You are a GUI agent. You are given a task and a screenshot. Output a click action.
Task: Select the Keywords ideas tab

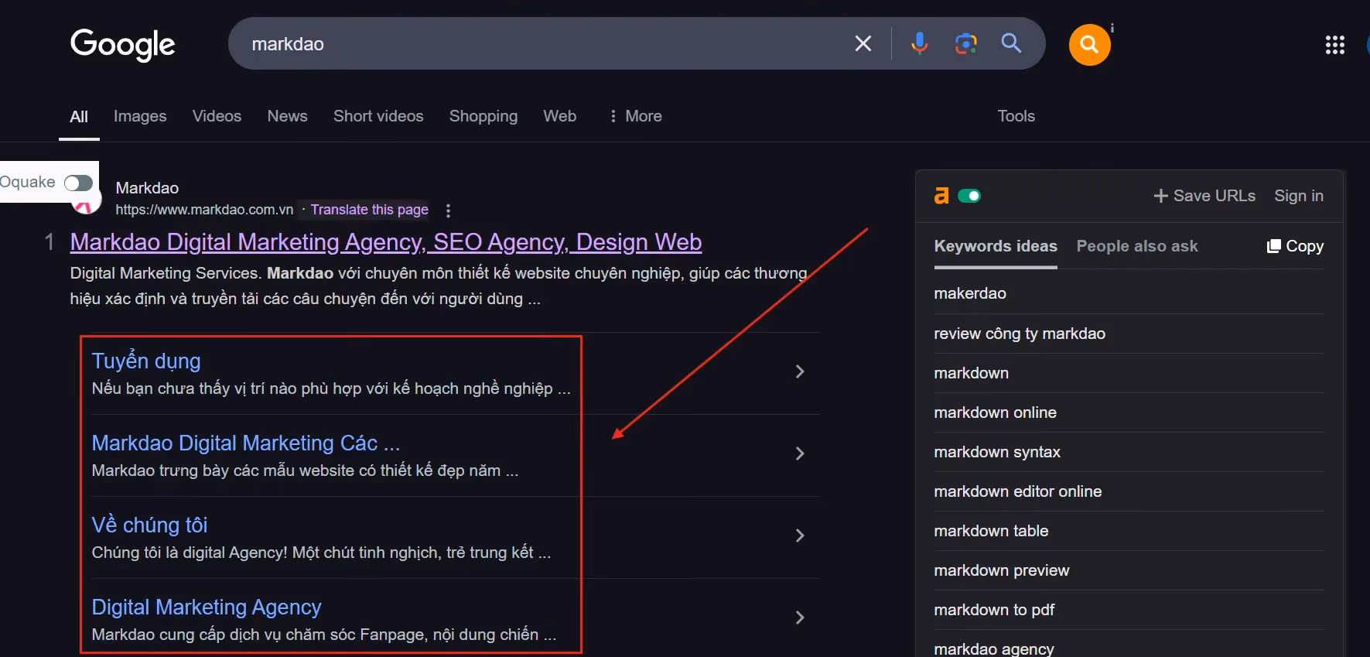point(996,246)
